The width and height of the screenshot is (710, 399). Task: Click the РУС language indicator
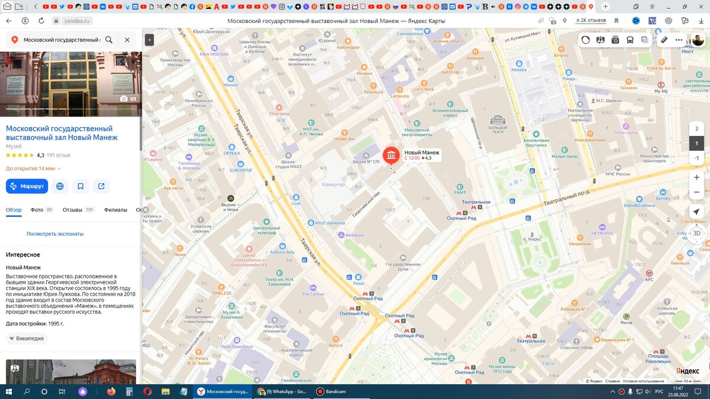[659, 391]
